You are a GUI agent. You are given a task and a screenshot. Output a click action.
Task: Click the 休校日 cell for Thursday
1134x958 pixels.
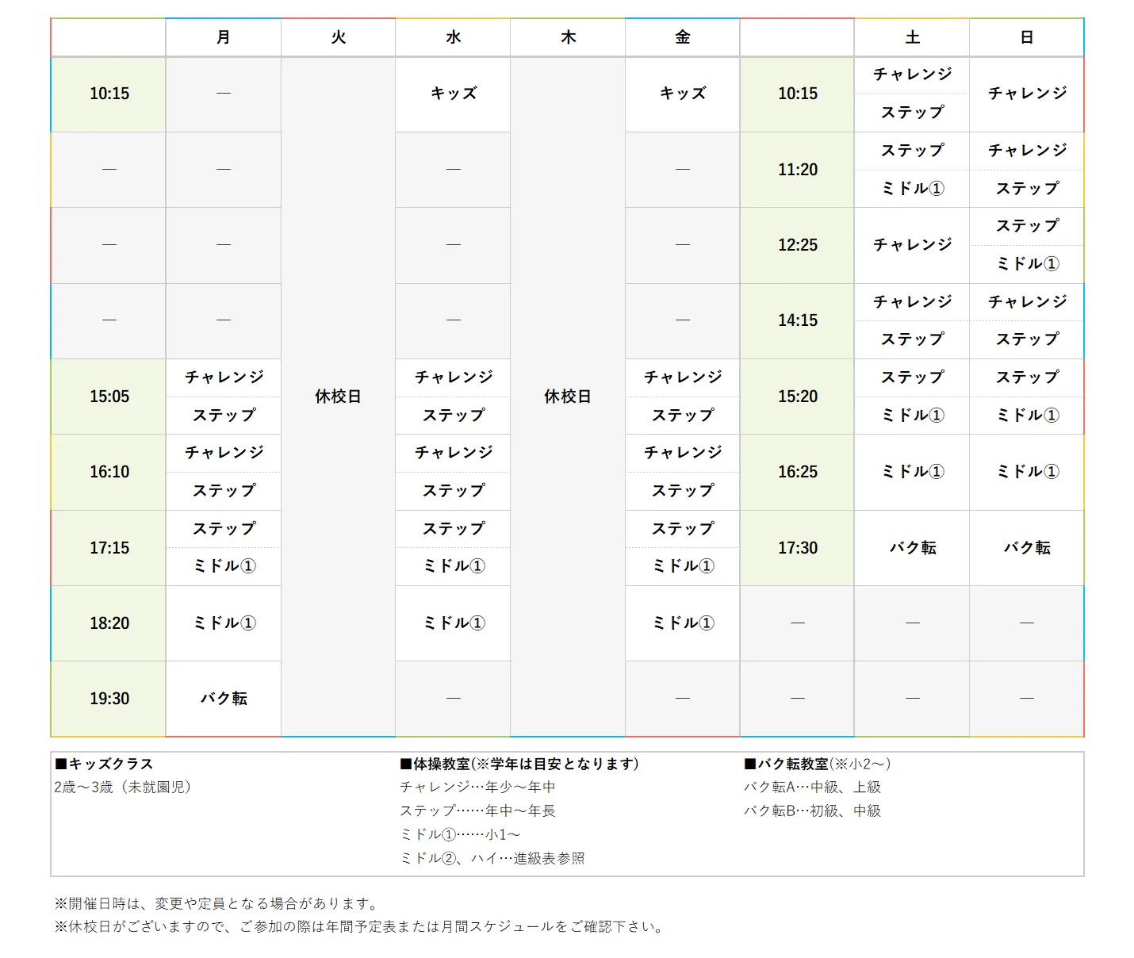[x=566, y=397]
